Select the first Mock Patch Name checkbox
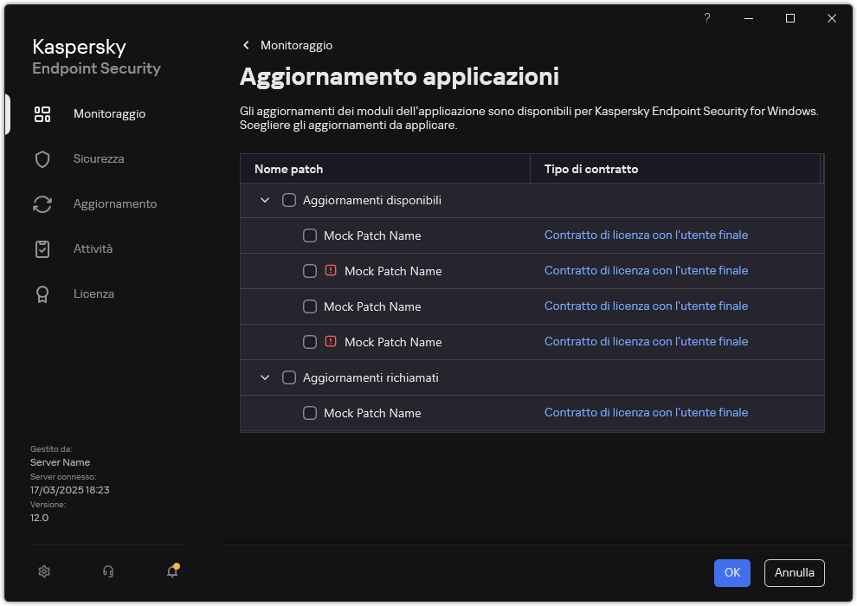Viewport: 857px width, 606px height. pyautogui.click(x=310, y=235)
